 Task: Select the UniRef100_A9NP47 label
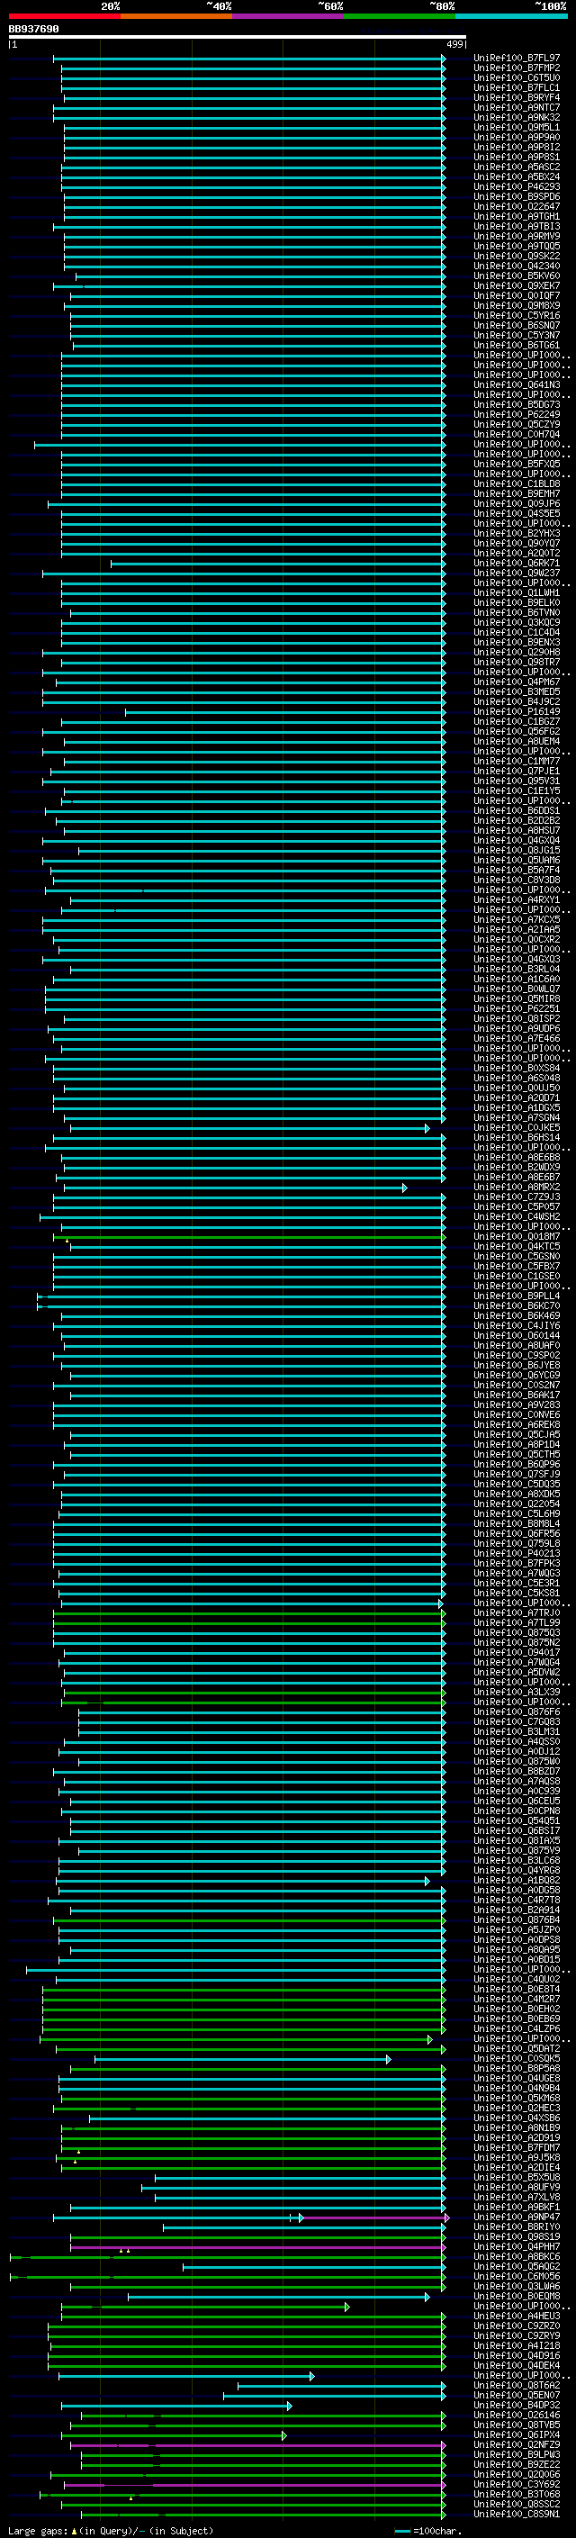click(x=517, y=2217)
